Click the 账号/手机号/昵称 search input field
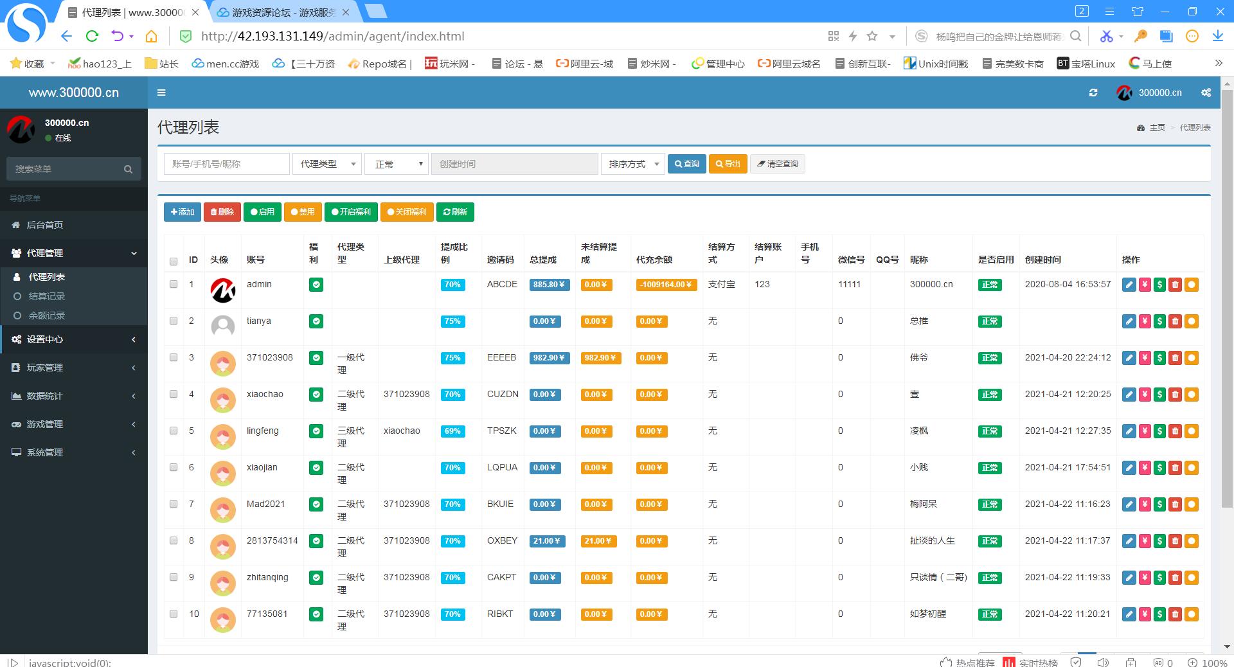 (x=226, y=164)
